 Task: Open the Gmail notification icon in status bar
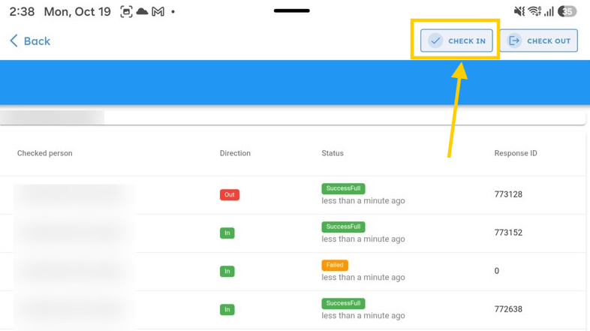[x=158, y=12]
